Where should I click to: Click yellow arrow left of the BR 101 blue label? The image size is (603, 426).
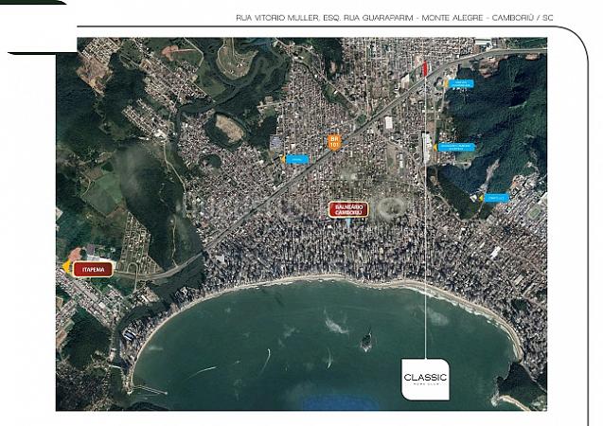click(x=285, y=158)
